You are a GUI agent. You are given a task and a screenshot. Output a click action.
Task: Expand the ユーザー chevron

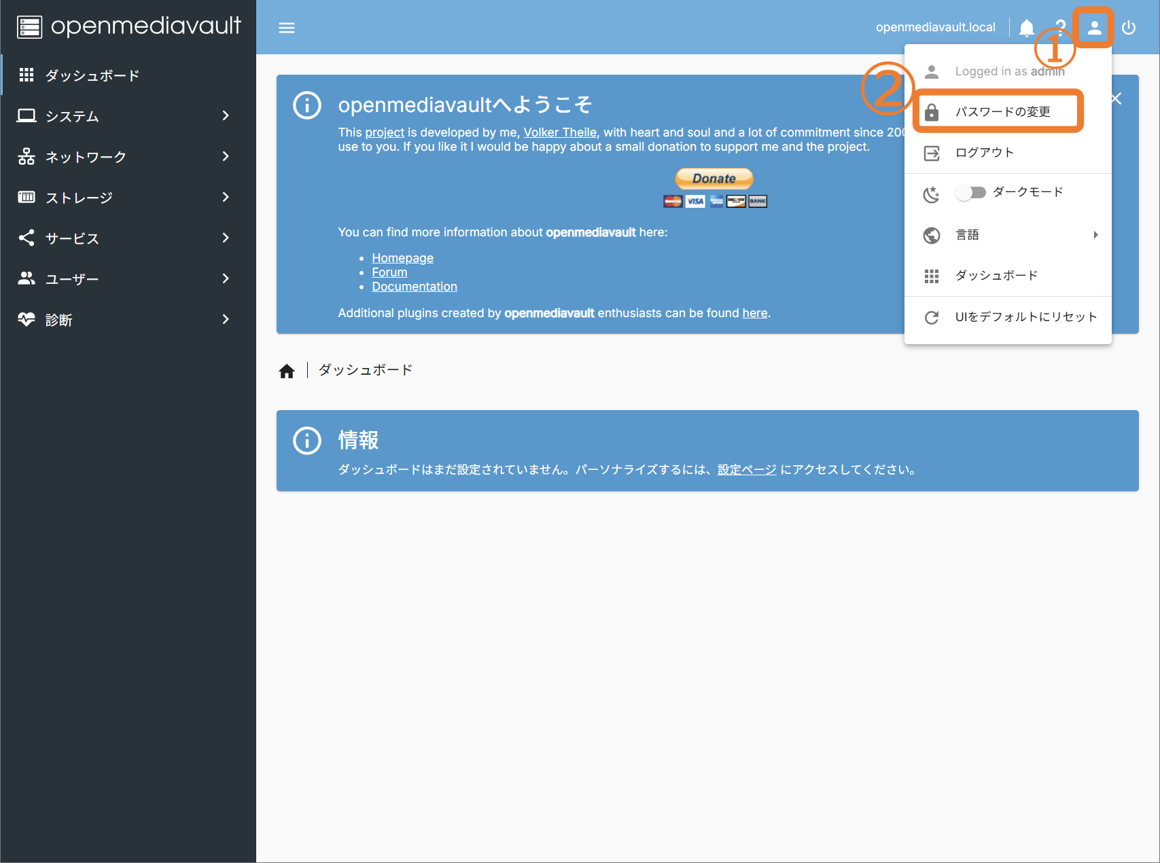coord(226,279)
